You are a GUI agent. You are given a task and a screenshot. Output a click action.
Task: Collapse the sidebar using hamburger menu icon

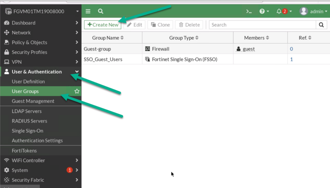tap(88, 11)
